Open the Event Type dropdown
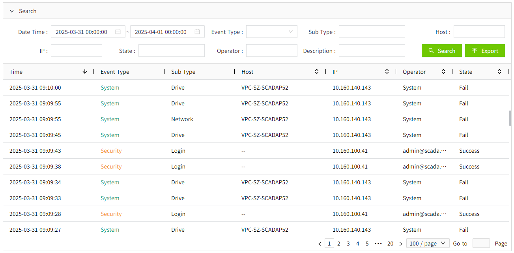Viewport: 514px width, 253px height. point(271,32)
